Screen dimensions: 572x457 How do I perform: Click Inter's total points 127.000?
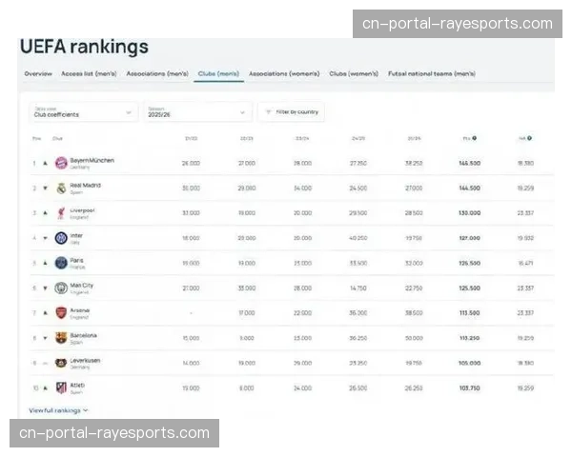[x=469, y=238]
